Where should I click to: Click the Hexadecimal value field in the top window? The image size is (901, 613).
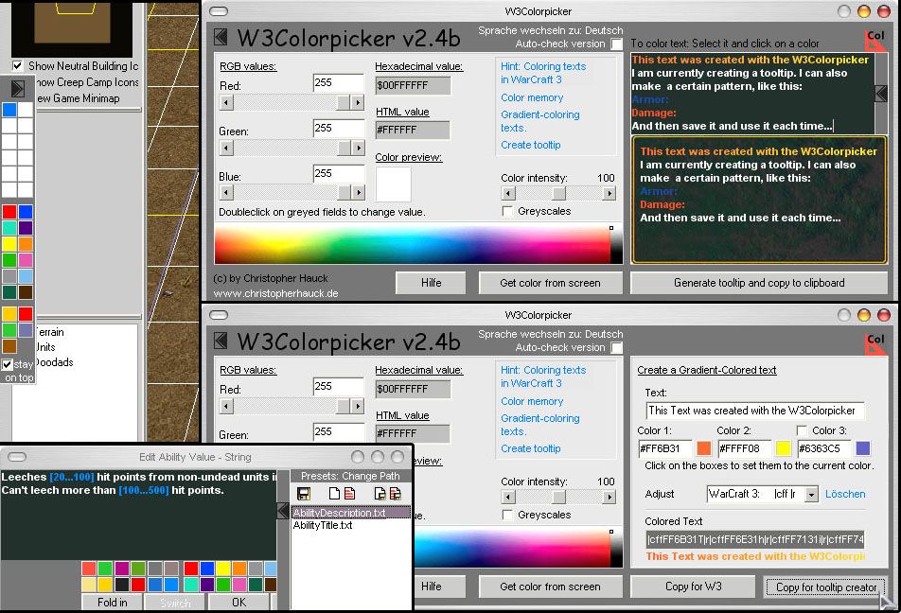point(413,85)
